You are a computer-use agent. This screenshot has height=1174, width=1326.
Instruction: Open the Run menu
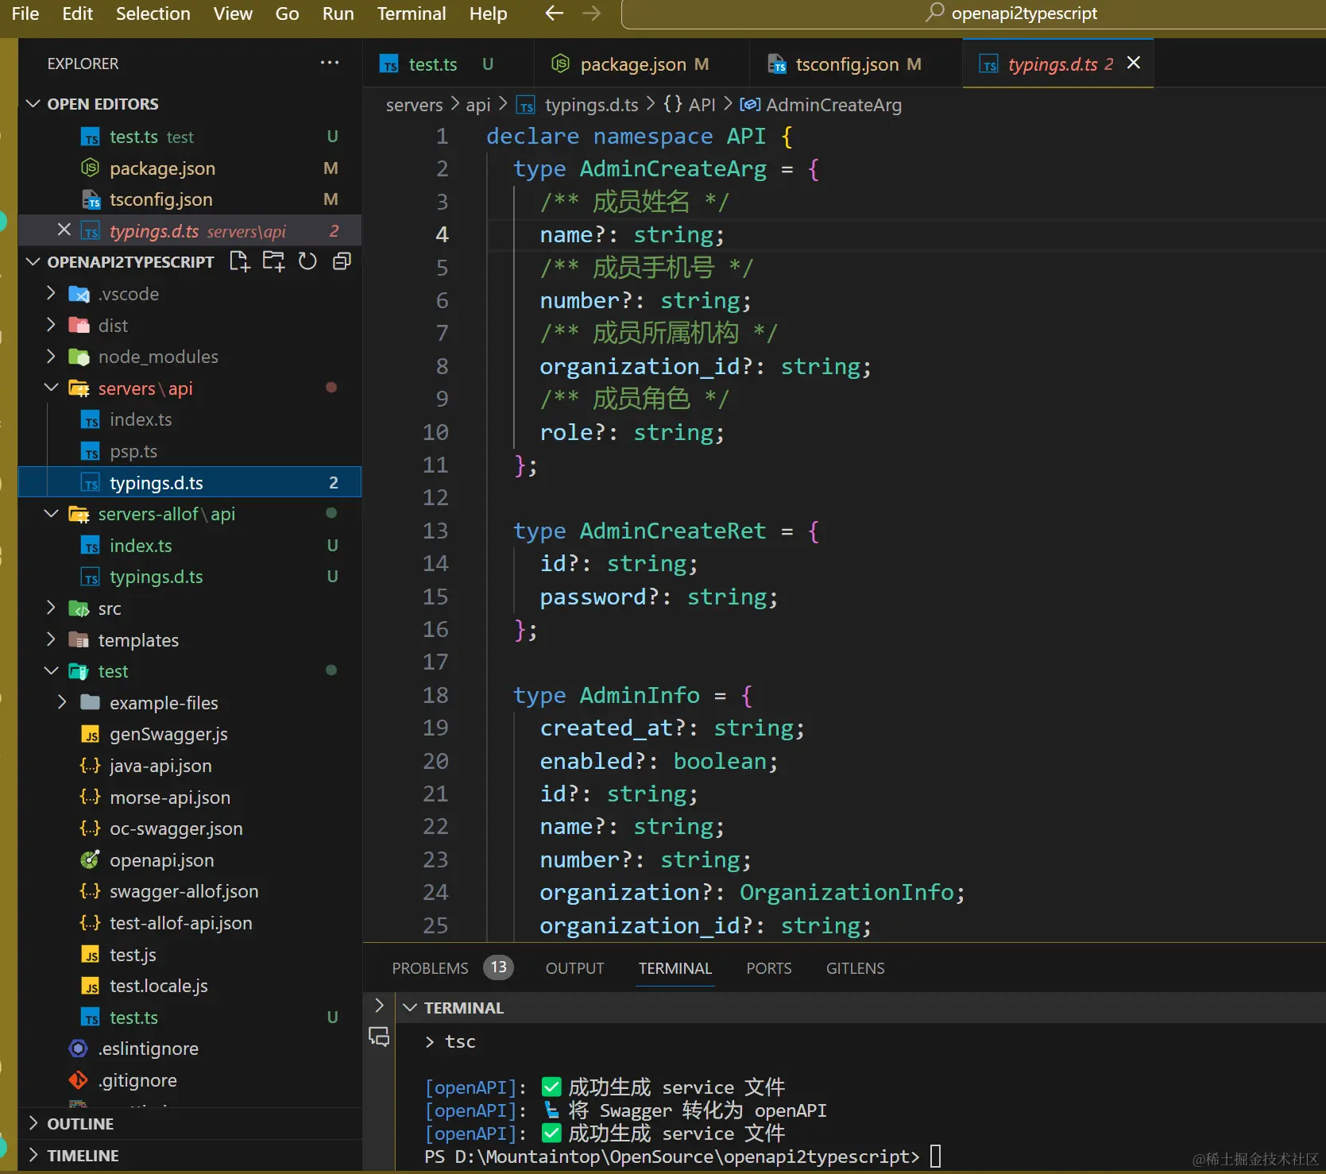pos(338,14)
